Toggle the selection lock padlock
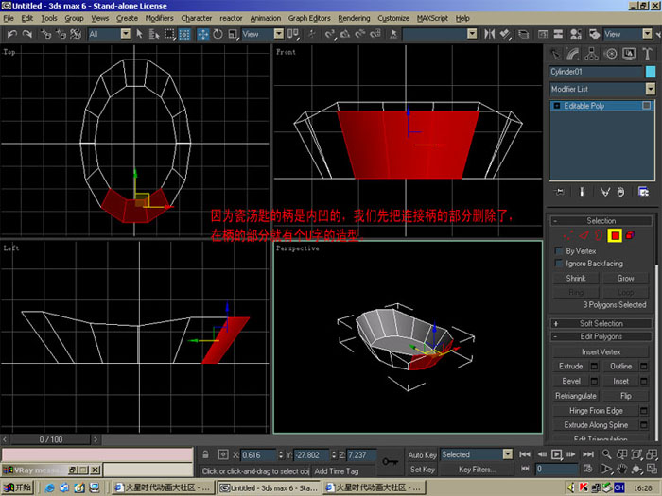This screenshot has width=662, height=496. tap(205, 454)
